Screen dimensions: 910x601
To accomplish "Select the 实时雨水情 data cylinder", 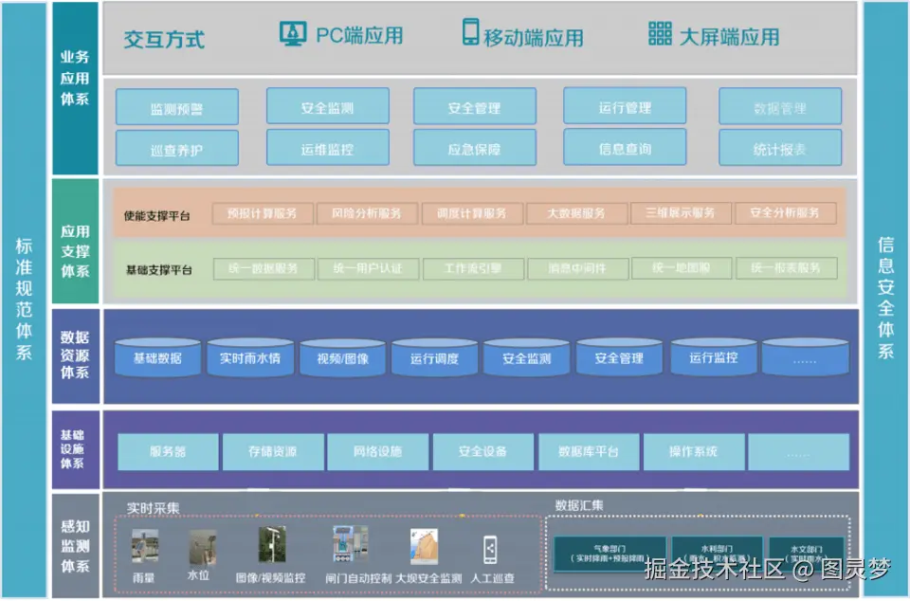I will coord(250,357).
